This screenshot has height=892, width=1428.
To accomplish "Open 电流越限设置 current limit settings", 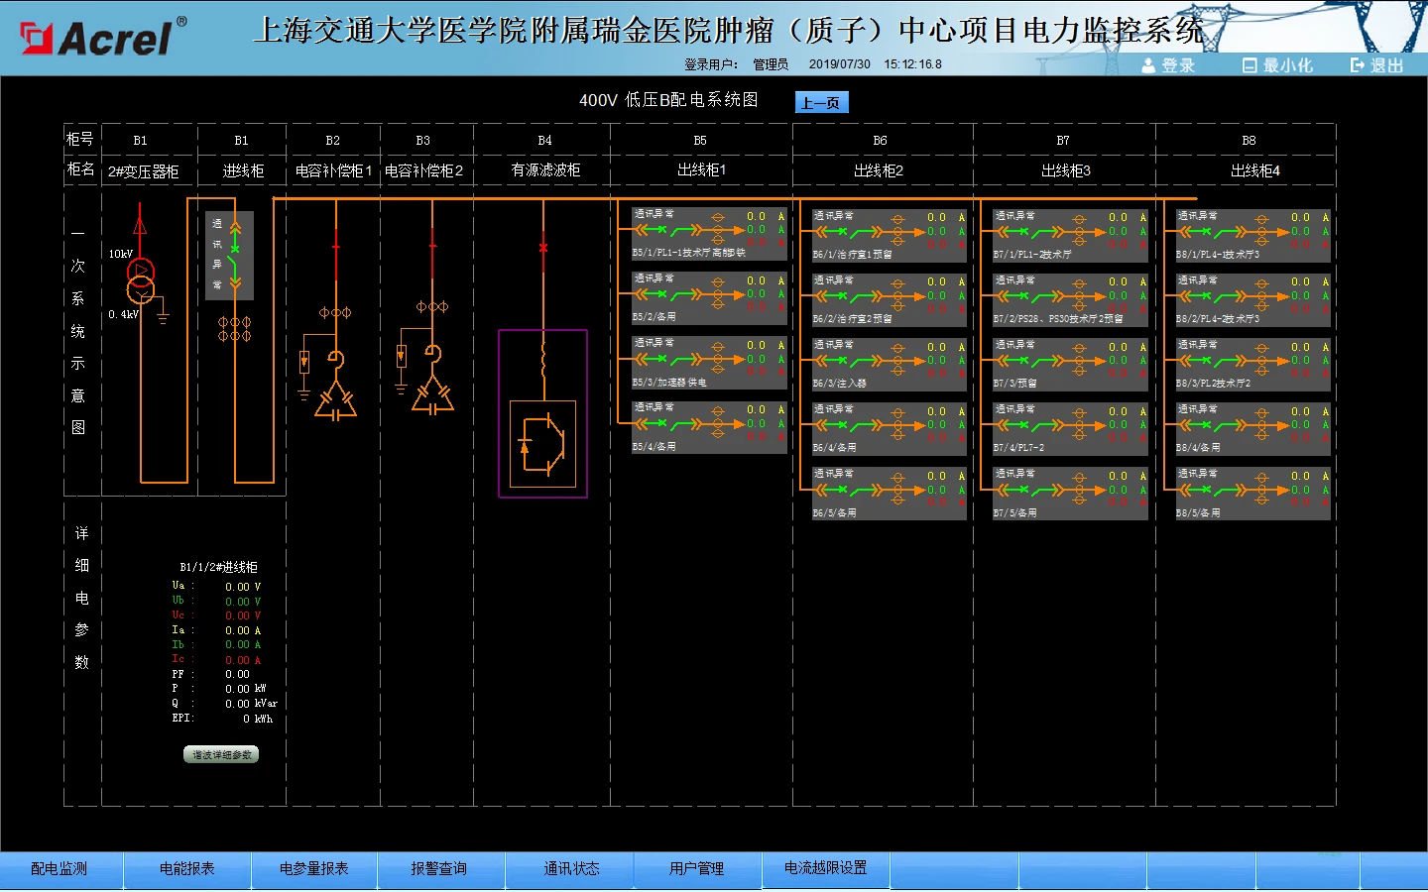I will (x=825, y=868).
